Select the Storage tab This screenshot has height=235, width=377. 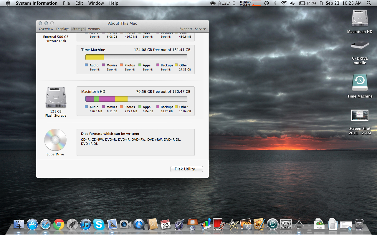click(x=78, y=29)
